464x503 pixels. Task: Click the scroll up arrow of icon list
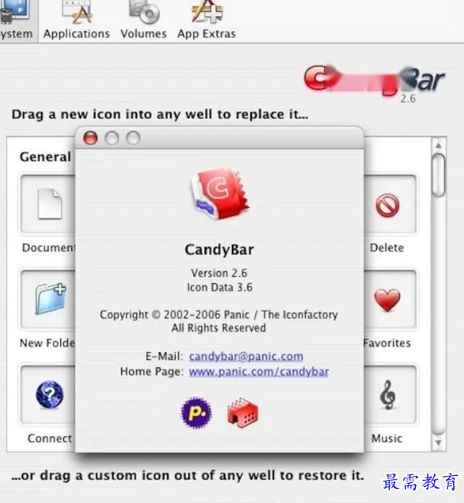(439, 146)
